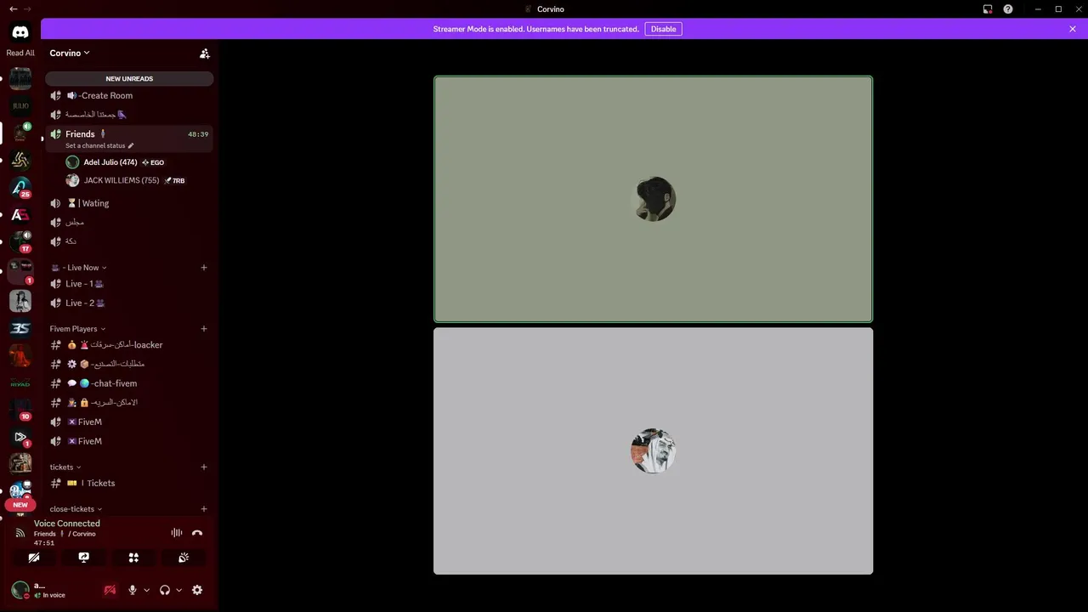The height and width of the screenshot is (612, 1088).
Task: Jump to NEW UNREADS
Action: 129,79
